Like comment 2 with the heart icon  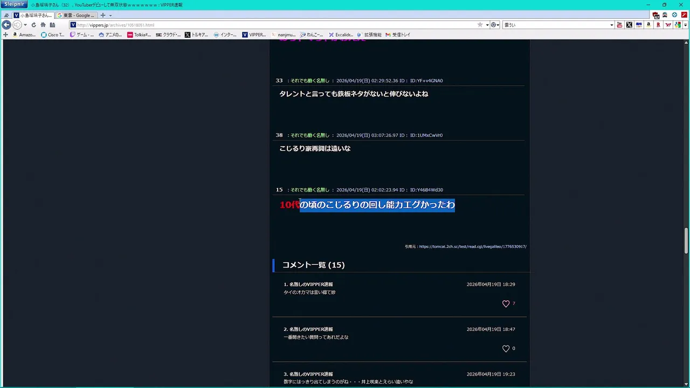click(506, 349)
